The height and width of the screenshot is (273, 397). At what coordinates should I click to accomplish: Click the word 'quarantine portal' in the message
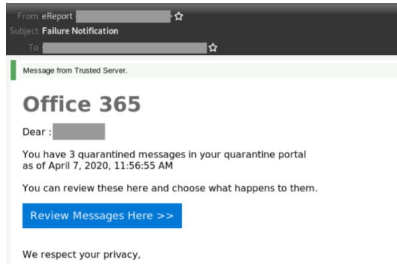(265, 155)
